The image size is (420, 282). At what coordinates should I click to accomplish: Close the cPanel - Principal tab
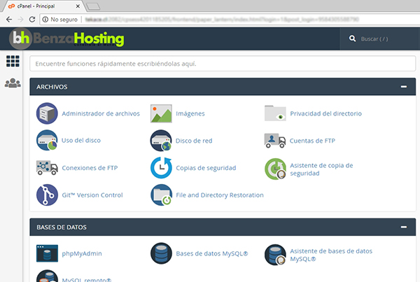(78, 6)
